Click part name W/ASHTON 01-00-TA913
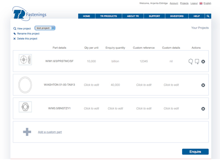This screenshot has height=160, width=220. 59,85
